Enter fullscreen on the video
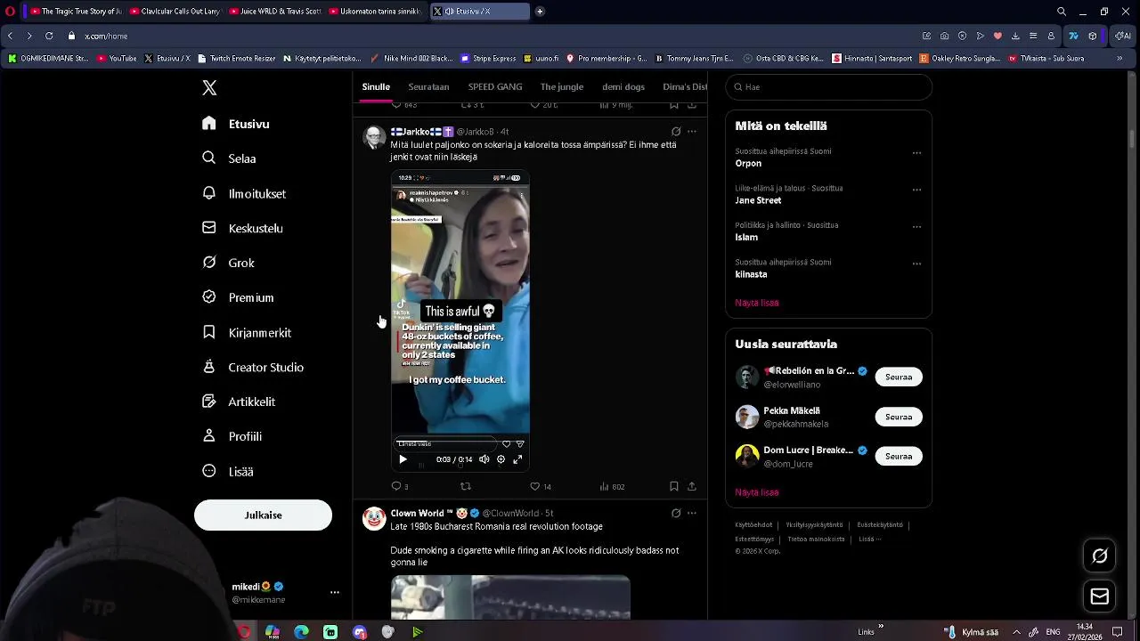The height and width of the screenshot is (641, 1140). 517,459
